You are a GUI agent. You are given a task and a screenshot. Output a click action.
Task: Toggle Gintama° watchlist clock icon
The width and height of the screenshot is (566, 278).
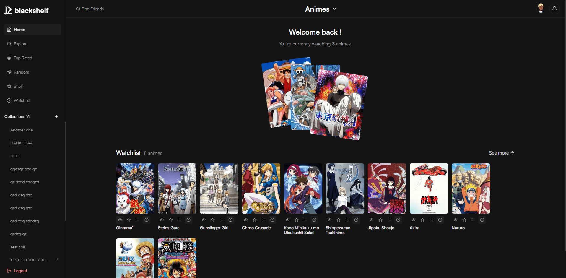[x=147, y=220]
